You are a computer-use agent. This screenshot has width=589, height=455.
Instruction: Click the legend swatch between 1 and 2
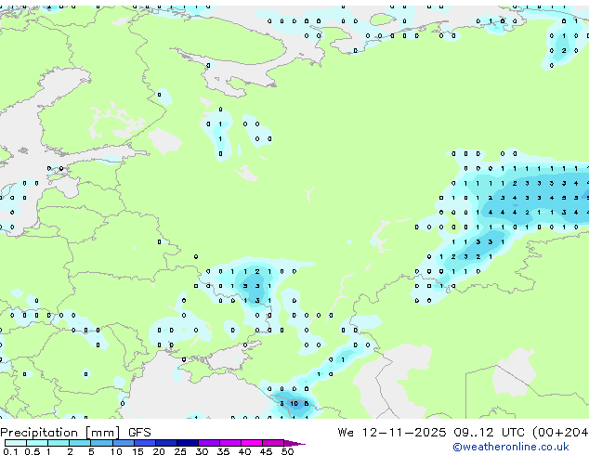[x=59, y=443]
